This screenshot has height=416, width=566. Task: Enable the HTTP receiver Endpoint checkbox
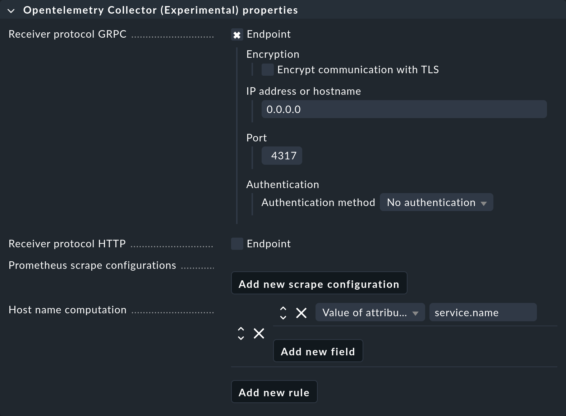237,244
